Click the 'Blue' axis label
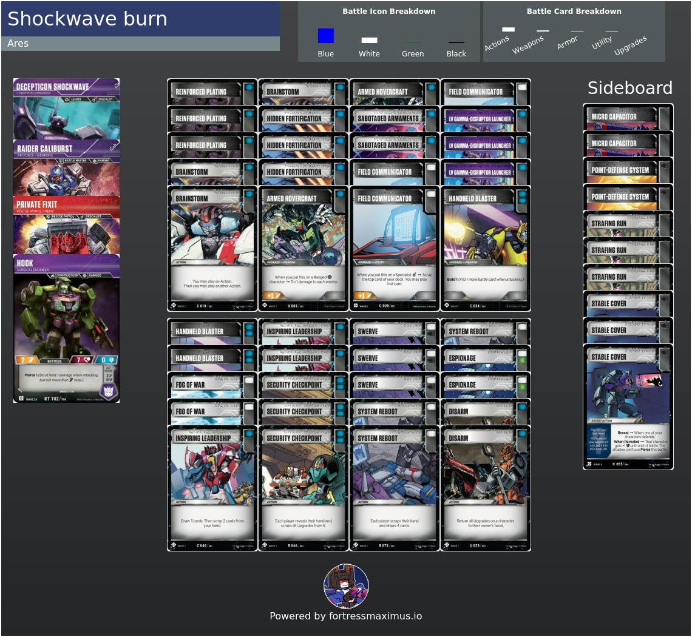 pyautogui.click(x=326, y=53)
